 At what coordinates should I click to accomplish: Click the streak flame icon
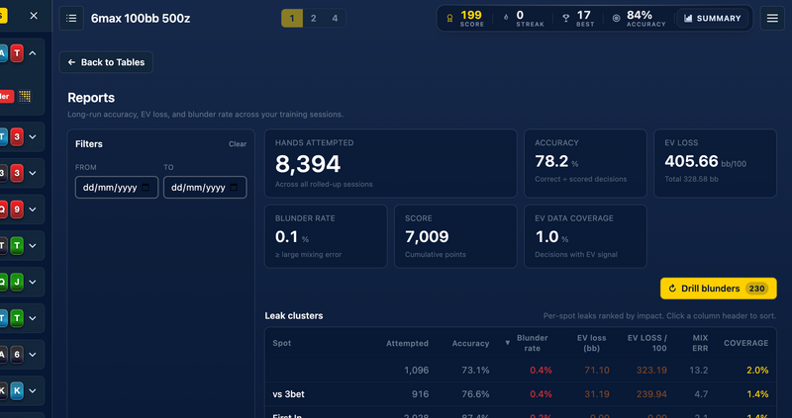click(x=506, y=18)
